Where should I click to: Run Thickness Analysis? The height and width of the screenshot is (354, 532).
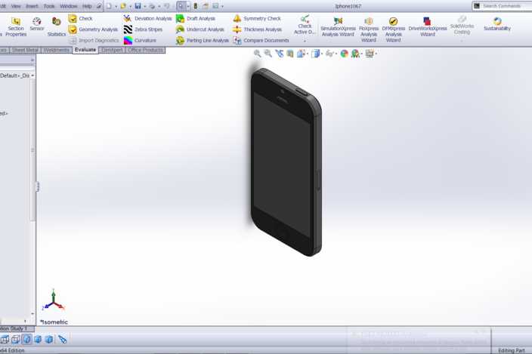257,29
